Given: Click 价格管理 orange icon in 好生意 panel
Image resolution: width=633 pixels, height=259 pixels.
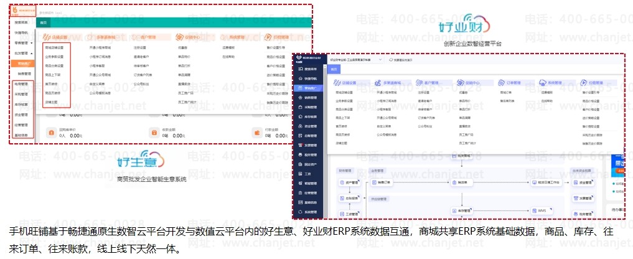Looking at the screenshot, I should [x=268, y=37].
